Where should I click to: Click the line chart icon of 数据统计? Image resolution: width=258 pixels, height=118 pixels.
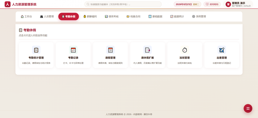(x=172, y=16)
